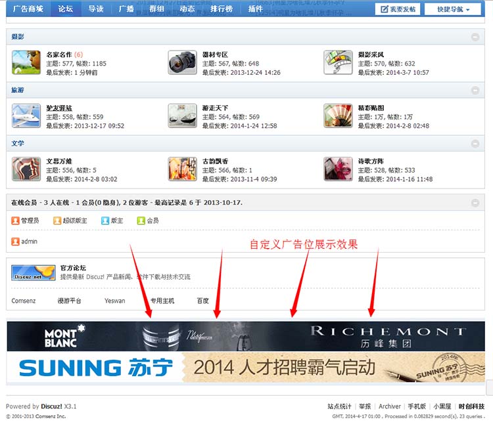The height and width of the screenshot is (430, 493).
Task: Open the 文思万维 forum icon
Action: pos(26,169)
